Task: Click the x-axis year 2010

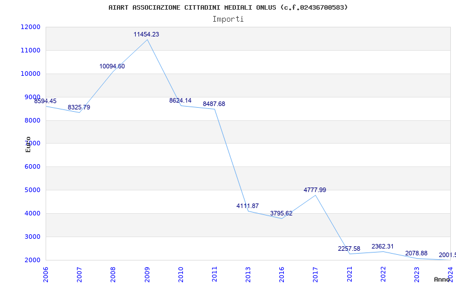Action: coord(181,275)
